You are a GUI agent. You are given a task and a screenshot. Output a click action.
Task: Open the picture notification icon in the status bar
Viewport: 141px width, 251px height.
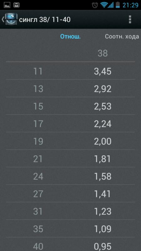click(7, 5)
